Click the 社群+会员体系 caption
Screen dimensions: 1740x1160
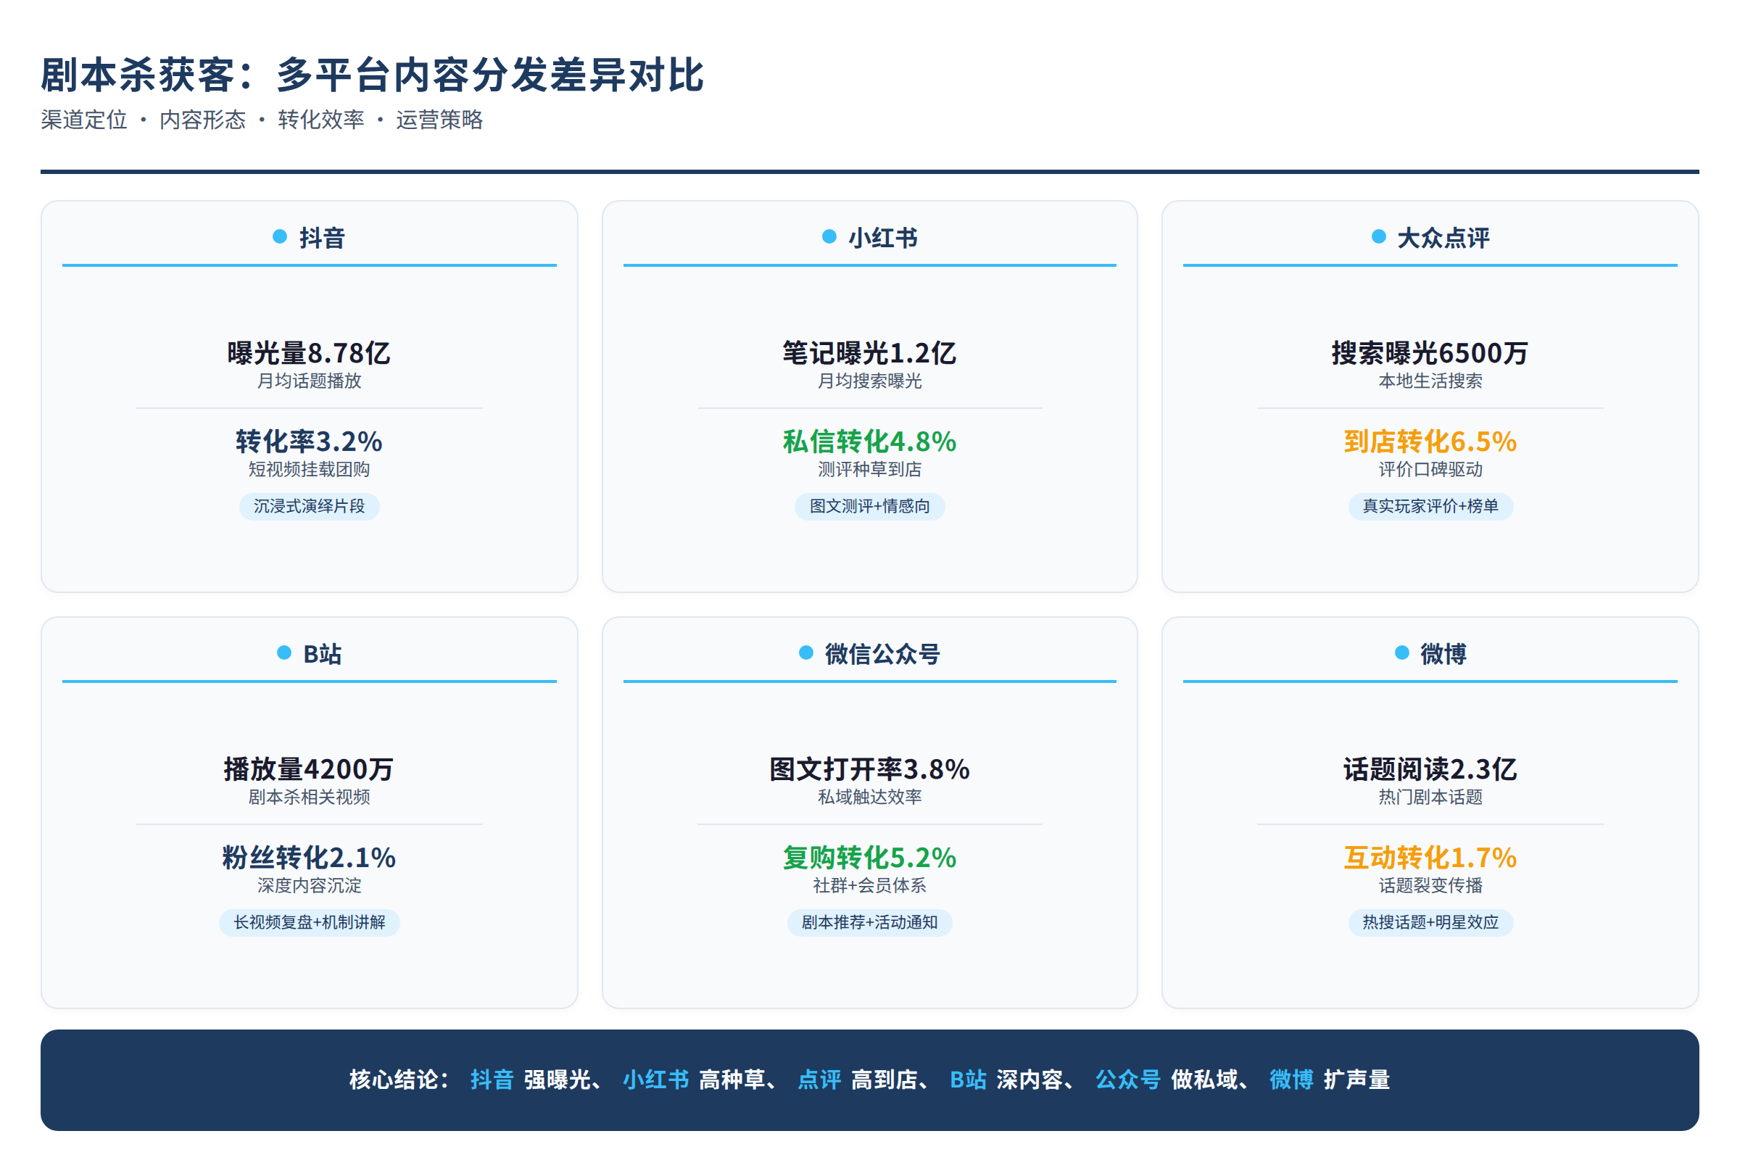pyautogui.click(x=870, y=885)
